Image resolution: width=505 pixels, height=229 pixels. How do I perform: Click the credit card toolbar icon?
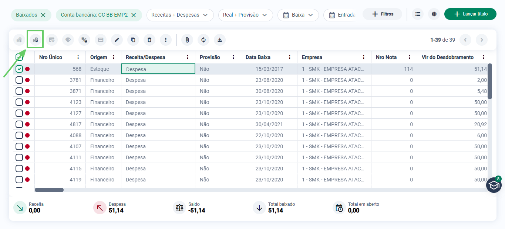[101, 40]
